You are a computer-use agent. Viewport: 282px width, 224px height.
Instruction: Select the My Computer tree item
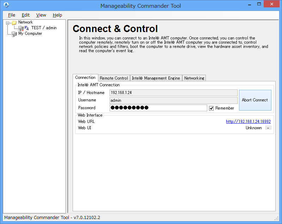pyautogui.click(x=30, y=33)
